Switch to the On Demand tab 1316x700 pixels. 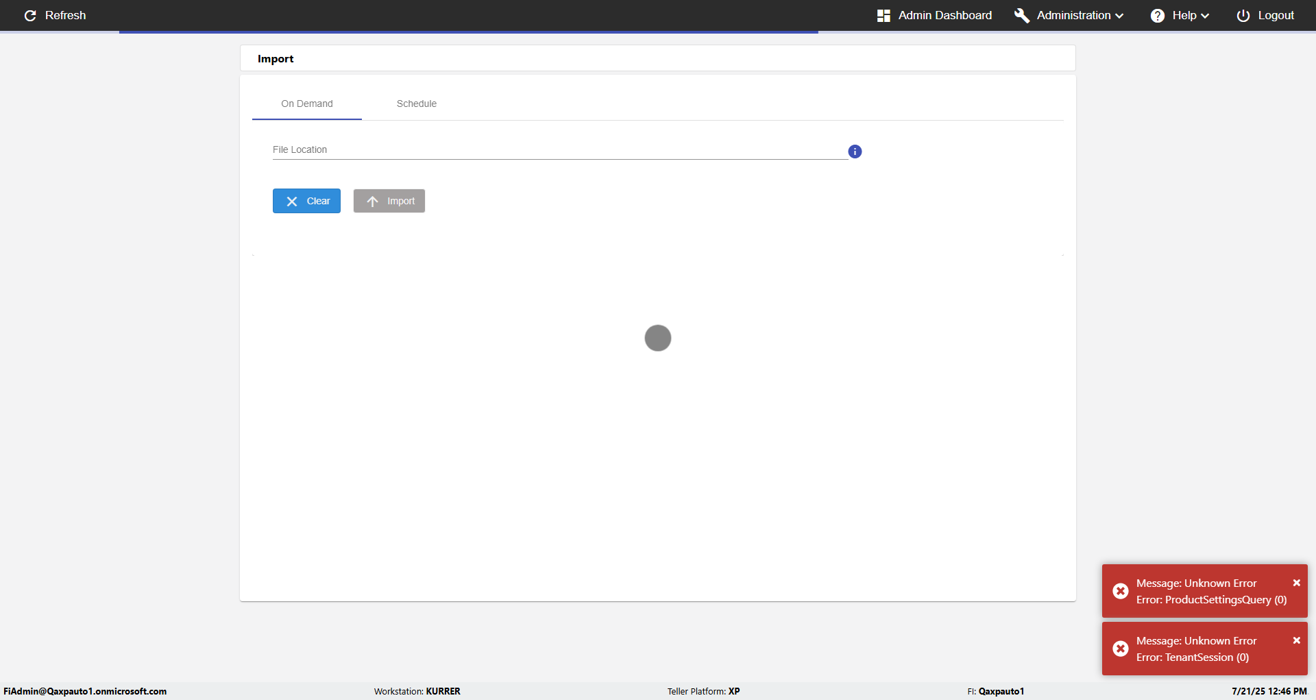click(307, 104)
